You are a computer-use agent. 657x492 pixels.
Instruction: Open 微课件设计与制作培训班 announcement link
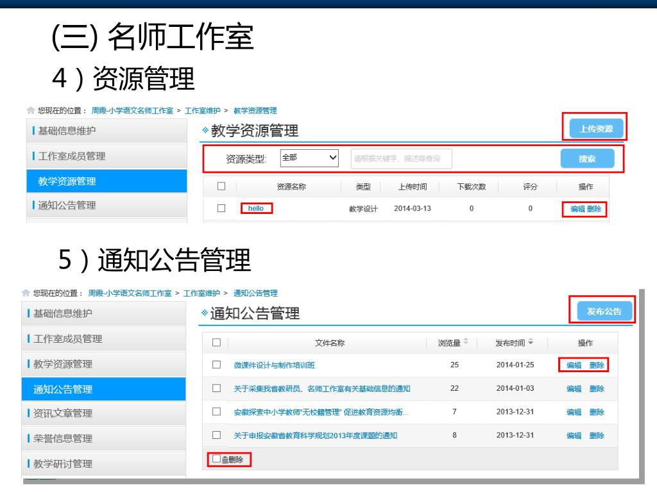click(x=274, y=365)
